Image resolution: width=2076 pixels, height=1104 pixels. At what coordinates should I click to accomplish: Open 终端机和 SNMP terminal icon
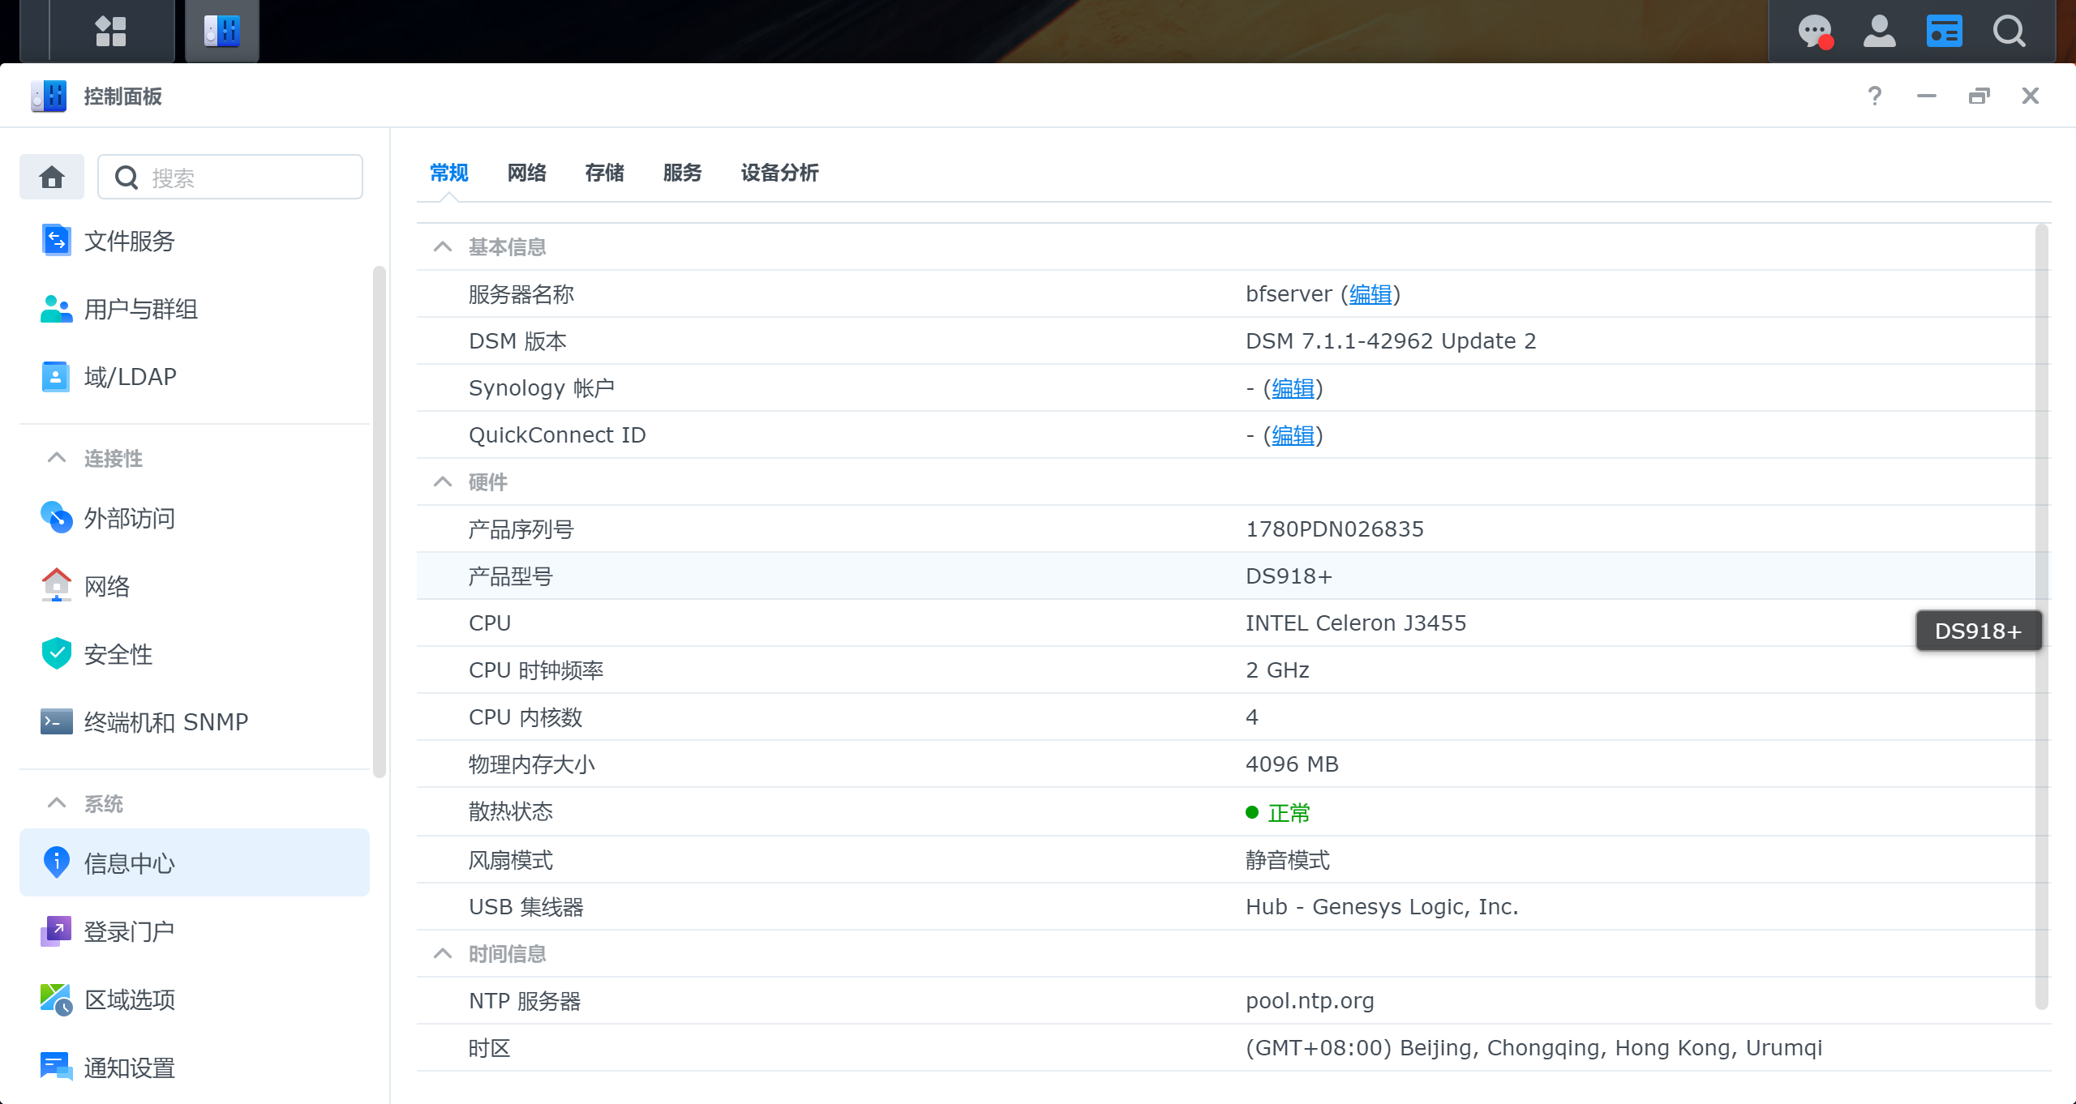56,721
